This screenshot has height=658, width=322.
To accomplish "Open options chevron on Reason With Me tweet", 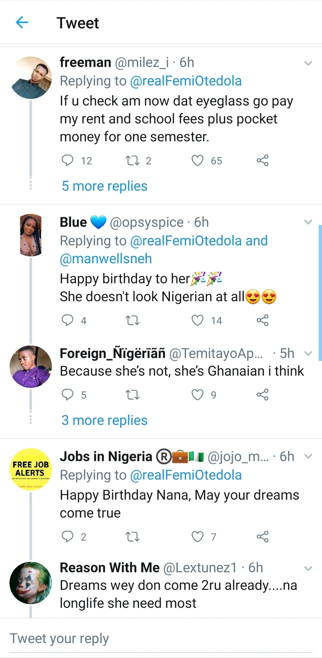I will tap(308, 568).
